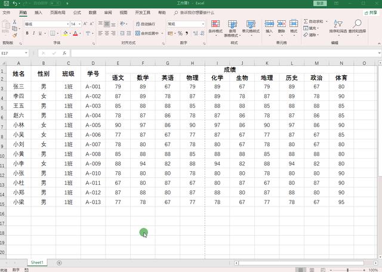Open the 文件 File tab
382x272 pixels.
coord(7,13)
